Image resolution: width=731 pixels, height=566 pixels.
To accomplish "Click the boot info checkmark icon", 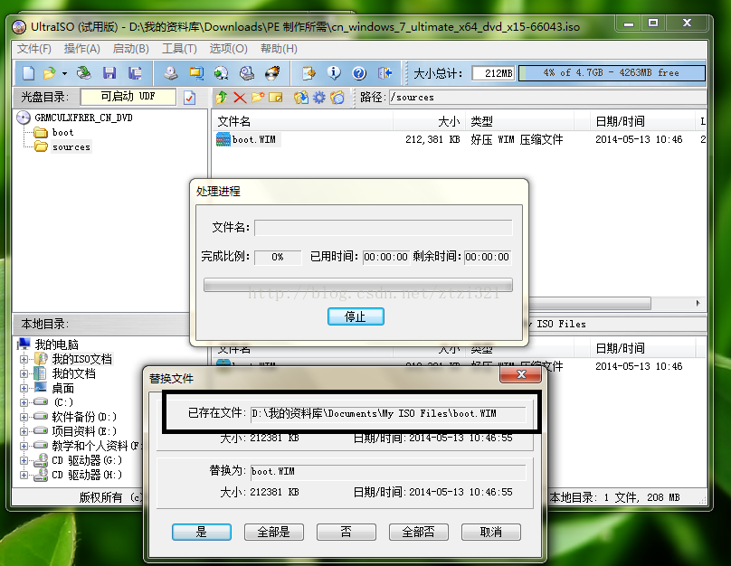I will click(190, 98).
